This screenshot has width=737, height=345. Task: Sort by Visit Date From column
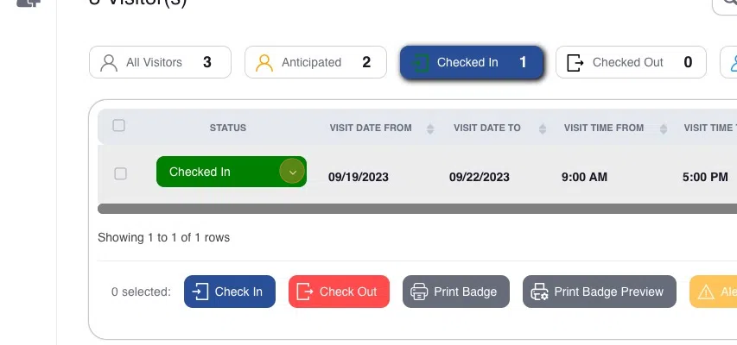430,129
